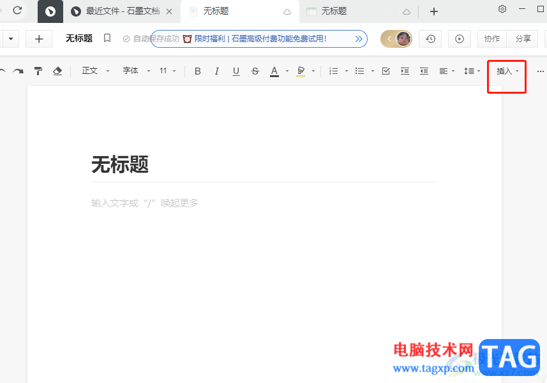Click the 无标题 document heading
Image resolution: width=547 pixels, height=383 pixels.
coord(120,164)
